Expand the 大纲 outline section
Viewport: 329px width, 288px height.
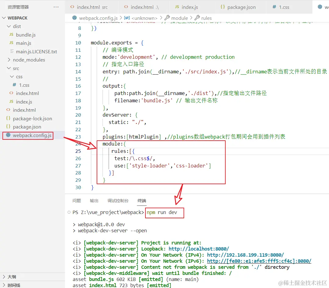point(4,277)
